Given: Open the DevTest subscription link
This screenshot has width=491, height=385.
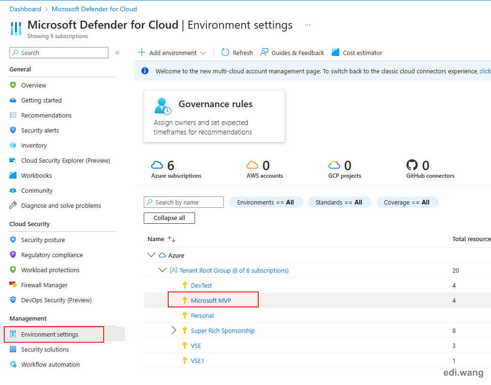Looking at the screenshot, I should (x=201, y=285).
